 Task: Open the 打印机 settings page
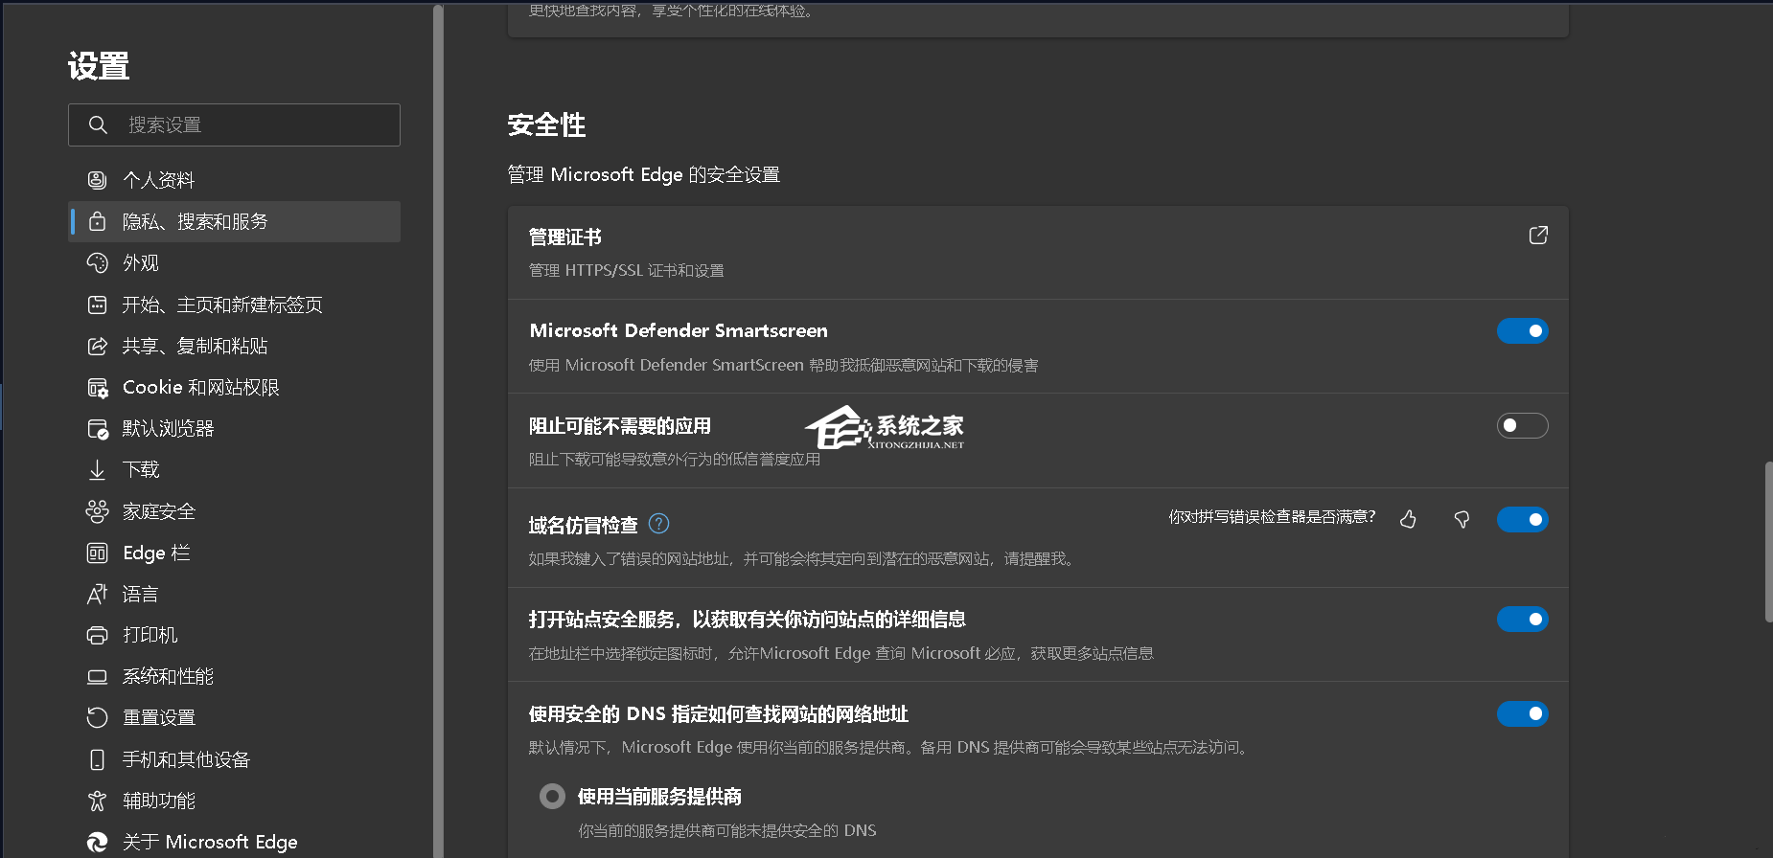pos(235,635)
